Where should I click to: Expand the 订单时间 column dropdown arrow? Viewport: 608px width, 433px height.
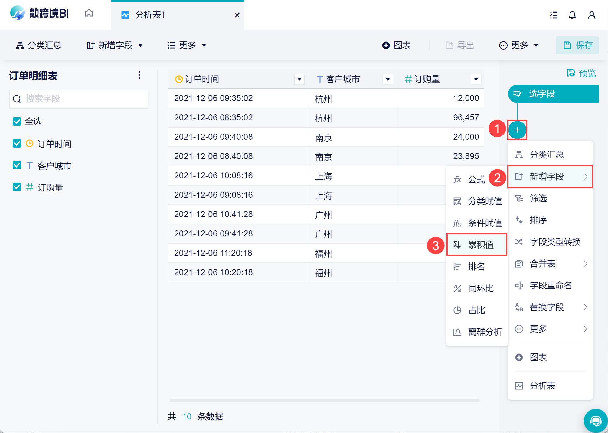[299, 79]
